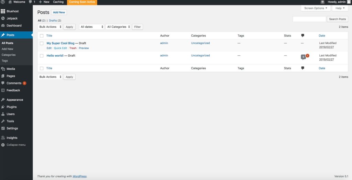Click the admin avatar icon at top right
Viewport: 352px width, 180px height.
click(349, 2)
